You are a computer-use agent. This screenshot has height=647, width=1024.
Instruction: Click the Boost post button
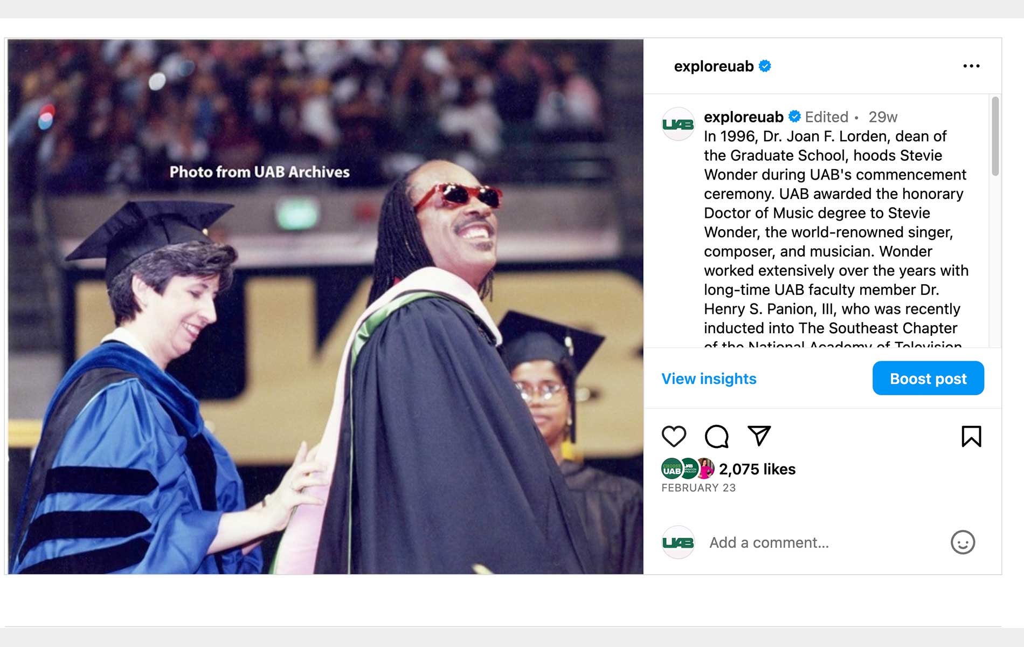pyautogui.click(x=928, y=378)
